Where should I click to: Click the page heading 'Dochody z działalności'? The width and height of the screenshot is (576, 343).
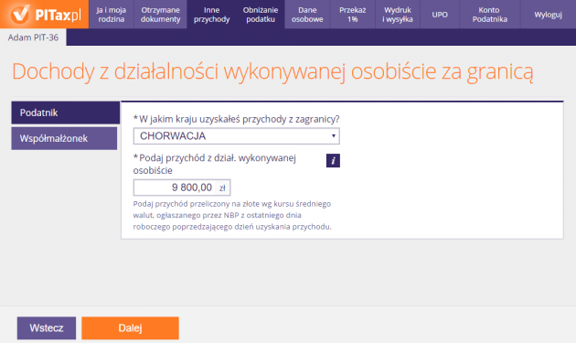pyautogui.click(x=272, y=71)
